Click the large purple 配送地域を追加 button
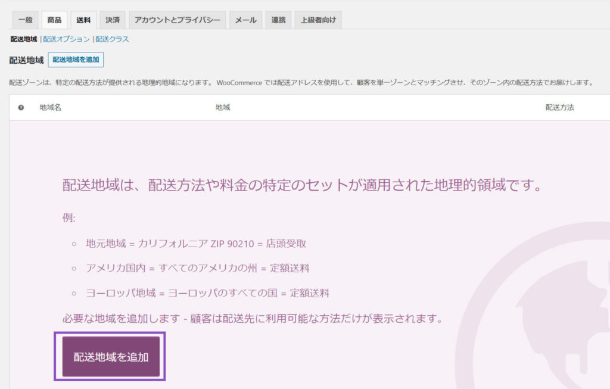Screen dimensions: 610x389 click(x=111, y=357)
